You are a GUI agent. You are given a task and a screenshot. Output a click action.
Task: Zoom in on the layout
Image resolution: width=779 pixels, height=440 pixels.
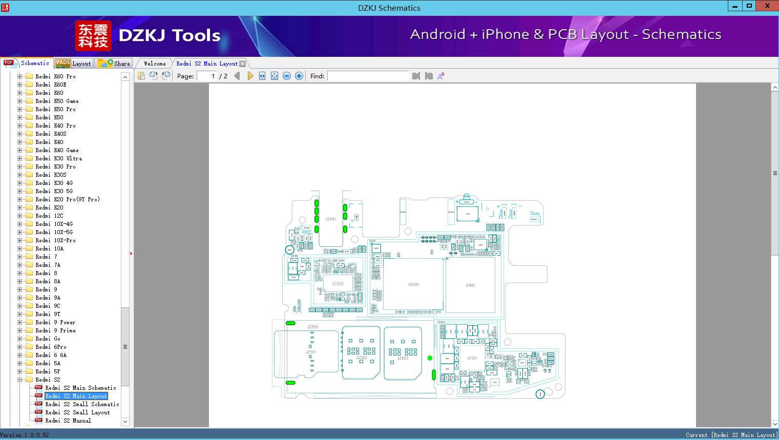pyautogui.click(x=299, y=76)
